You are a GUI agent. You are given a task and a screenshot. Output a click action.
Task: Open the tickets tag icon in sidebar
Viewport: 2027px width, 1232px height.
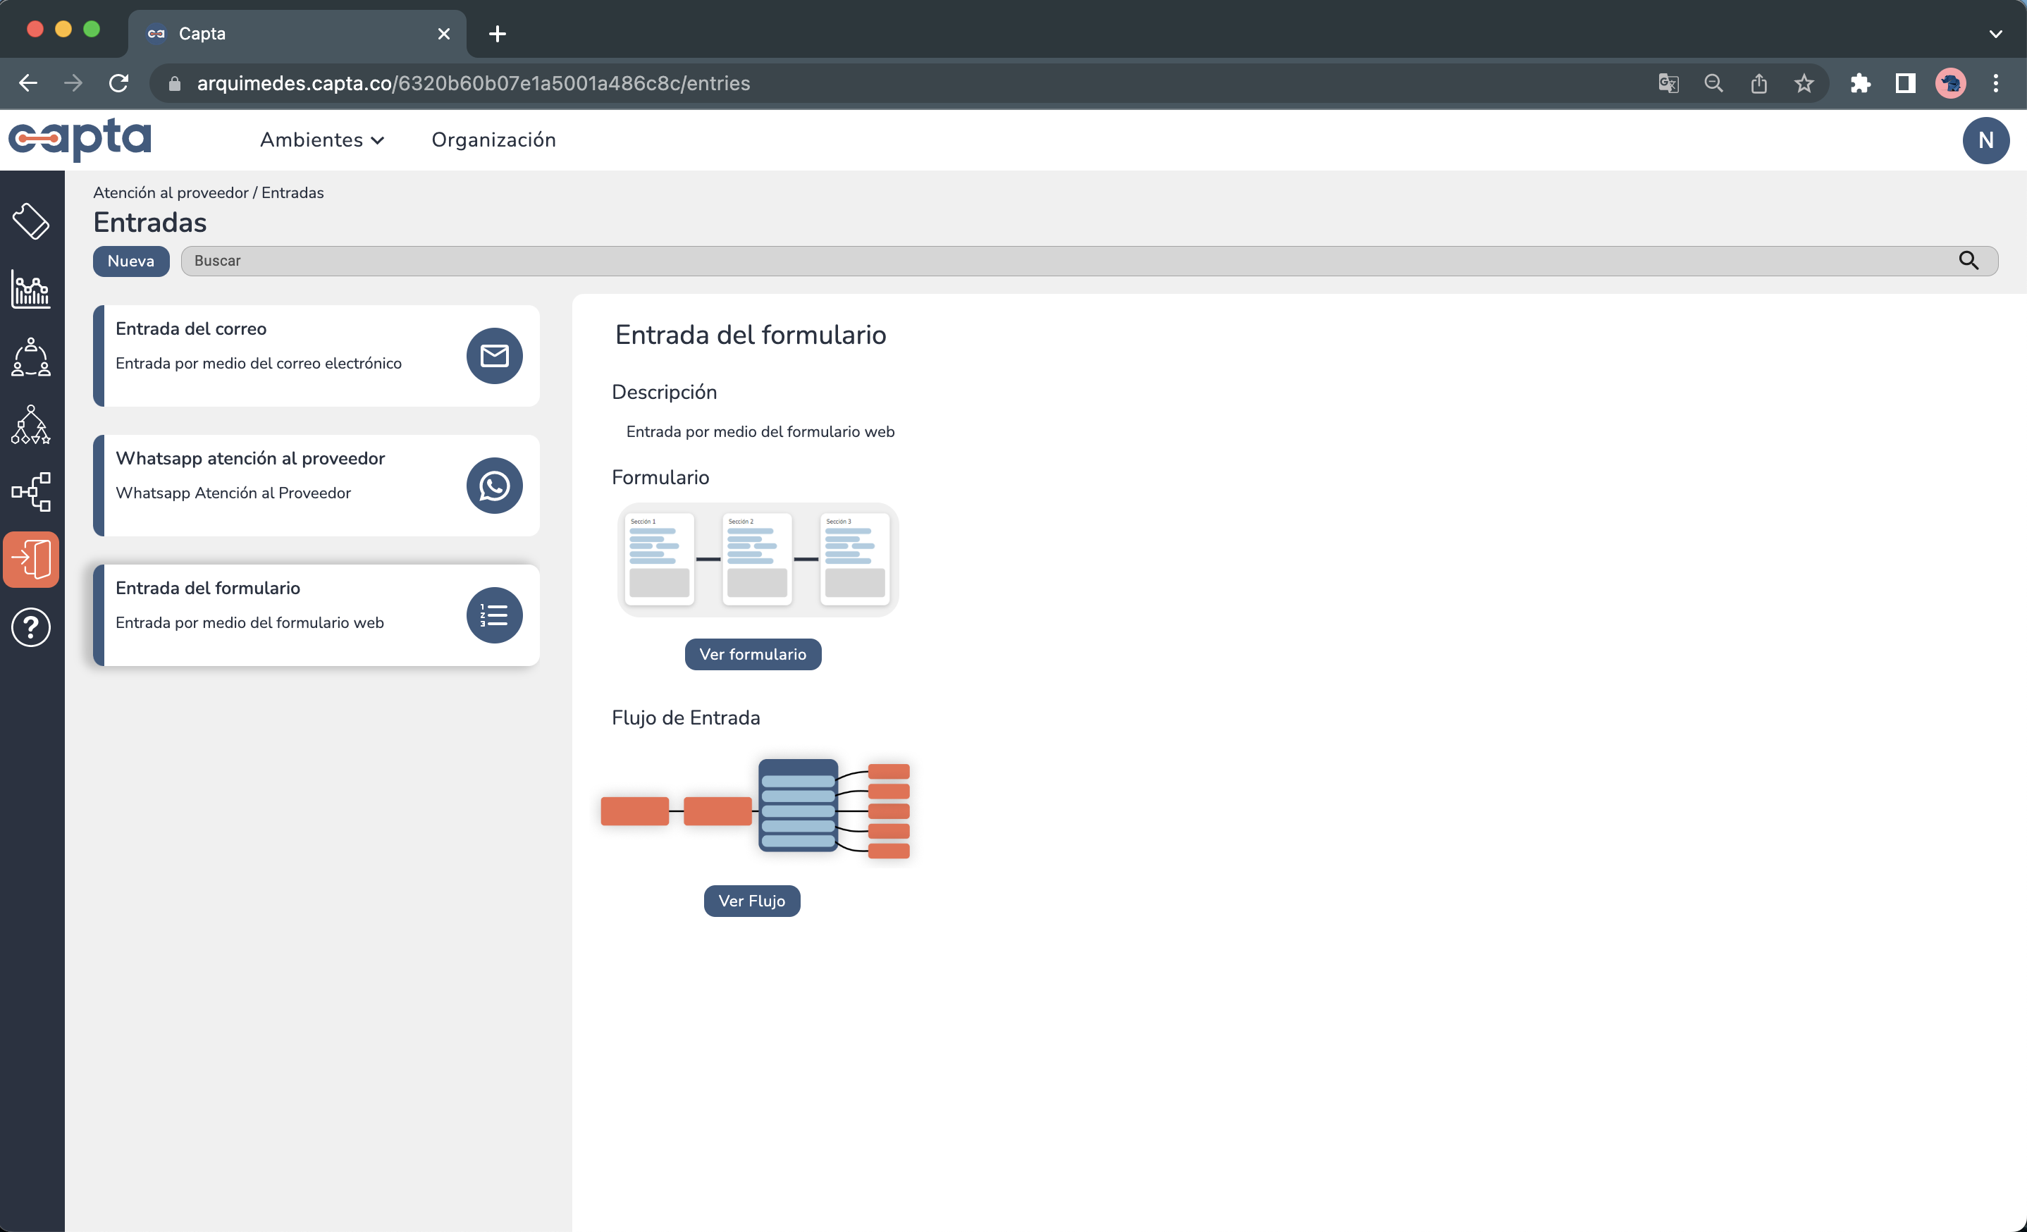click(31, 221)
